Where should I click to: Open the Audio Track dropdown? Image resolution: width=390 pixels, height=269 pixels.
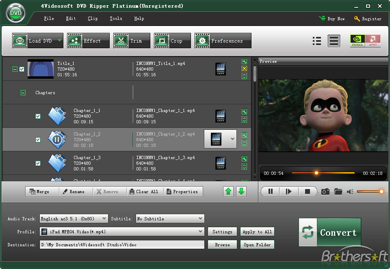(x=104, y=219)
